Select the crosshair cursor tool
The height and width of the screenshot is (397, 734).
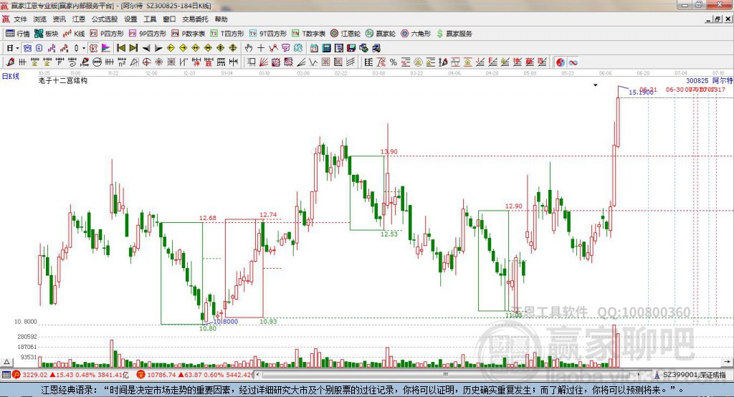pos(261,48)
